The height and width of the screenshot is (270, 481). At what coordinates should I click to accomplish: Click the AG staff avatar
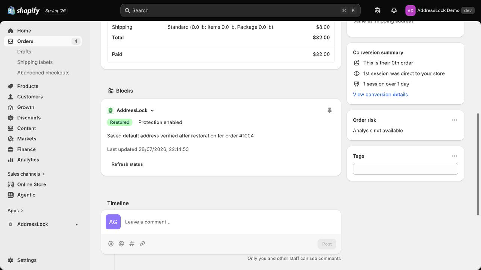(x=113, y=222)
